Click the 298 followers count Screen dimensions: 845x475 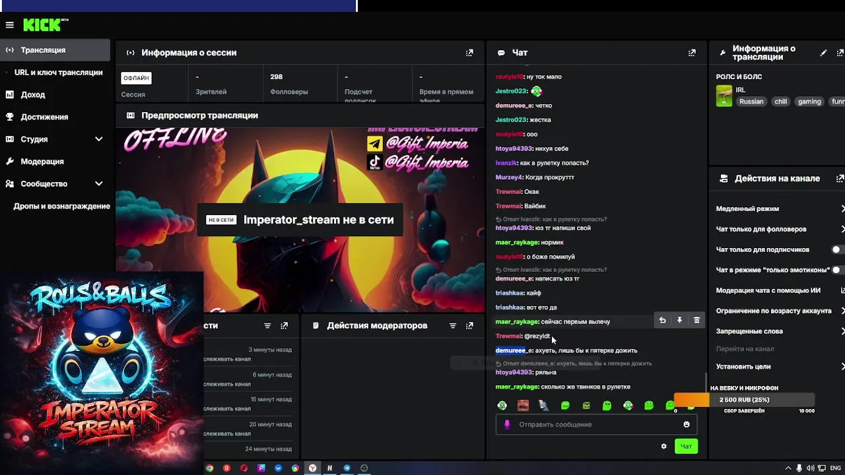click(x=277, y=77)
